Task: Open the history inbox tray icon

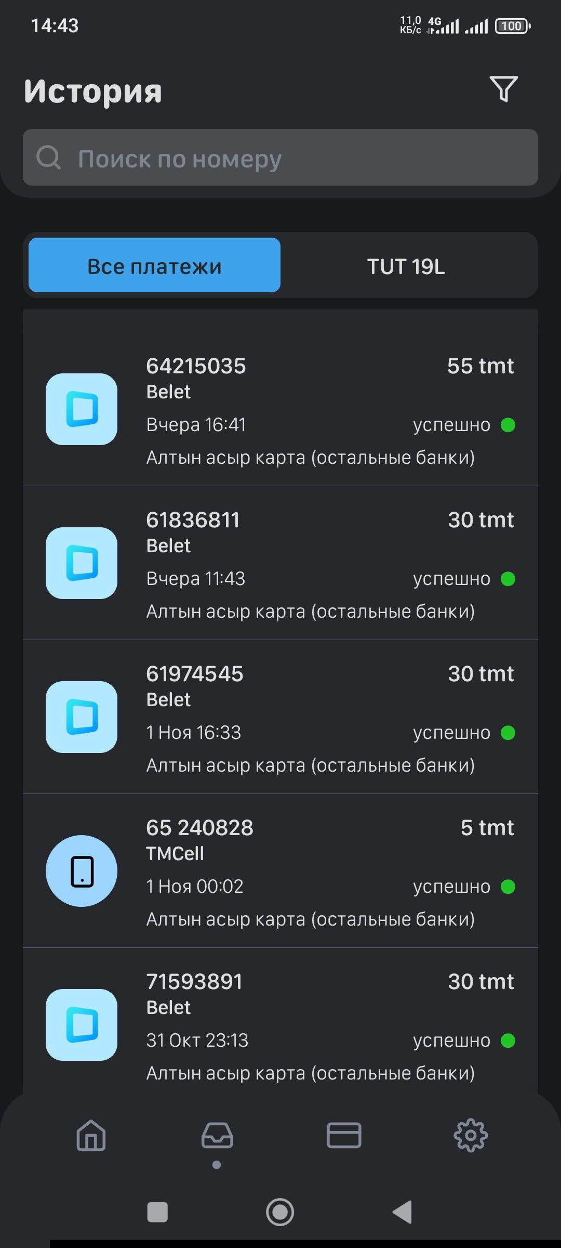Action: click(217, 1135)
